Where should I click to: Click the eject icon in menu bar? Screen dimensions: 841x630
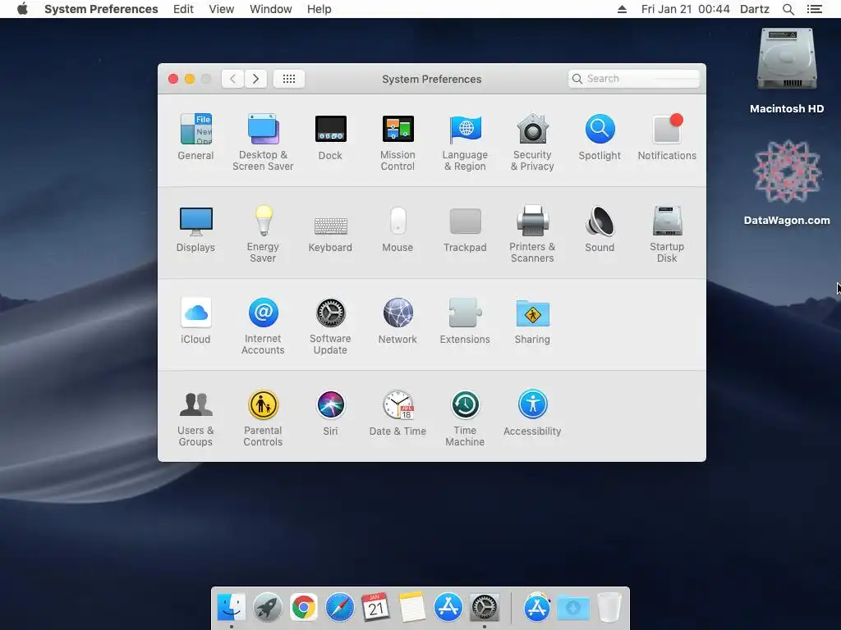623,9
